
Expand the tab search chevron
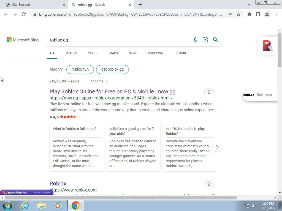[x=249, y=5]
